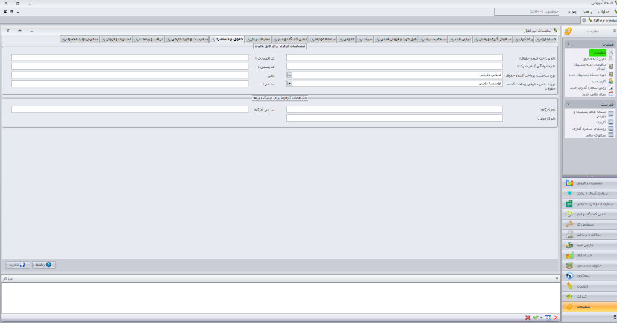Viewport: 617px width, 323px height.
Task: Click the gear icon in sidebar header
Action: tap(568, 31)
